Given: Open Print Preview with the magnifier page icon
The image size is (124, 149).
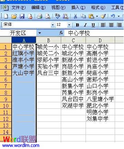Looking at the screenshot, I should point(48,16).
